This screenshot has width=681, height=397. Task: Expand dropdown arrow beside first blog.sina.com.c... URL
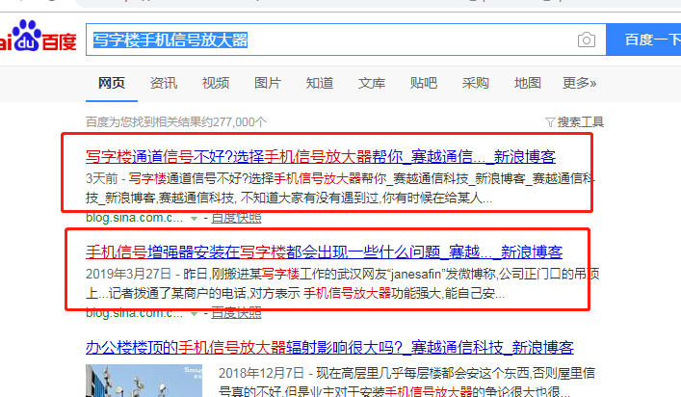[x=195, y=218]
